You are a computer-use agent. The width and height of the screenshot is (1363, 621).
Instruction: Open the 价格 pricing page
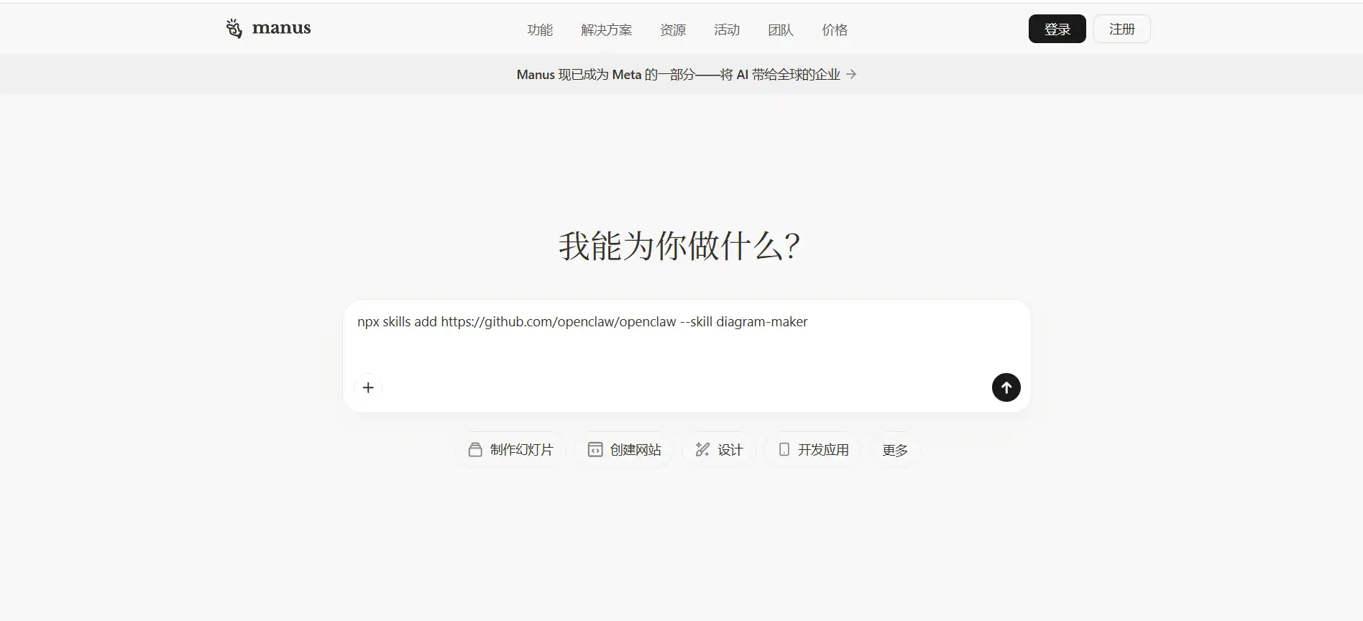pos(835,29)
